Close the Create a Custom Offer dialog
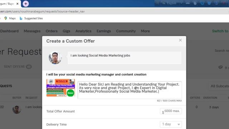This screenshot has width=229, height=129. click(x=180, y=40)
